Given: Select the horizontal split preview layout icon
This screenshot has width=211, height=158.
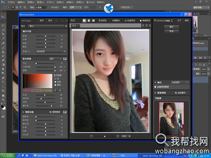Looking at the screenshot, I should [x=89, y=21].
